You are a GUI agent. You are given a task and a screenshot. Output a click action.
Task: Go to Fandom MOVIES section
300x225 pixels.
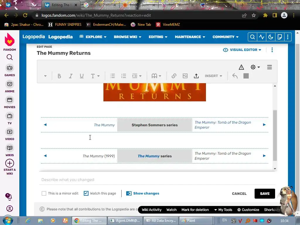tap(10, 103)
